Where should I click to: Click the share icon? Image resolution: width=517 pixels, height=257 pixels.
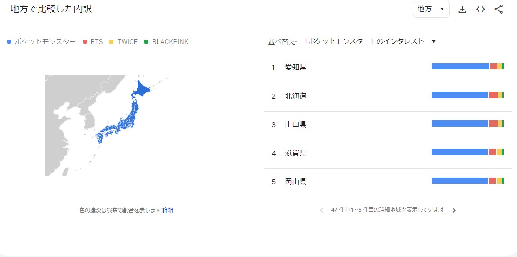(x=498, y=10)
